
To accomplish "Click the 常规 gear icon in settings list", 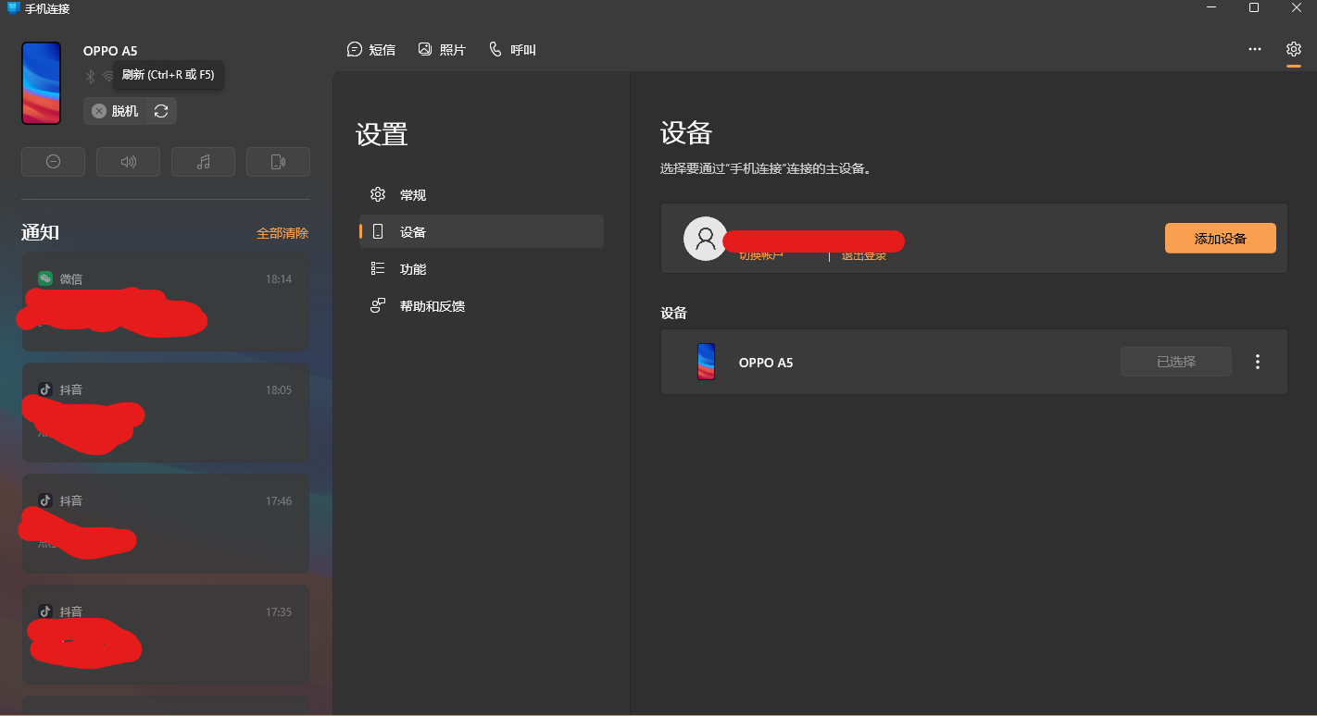I will click(x=378, y=194).
